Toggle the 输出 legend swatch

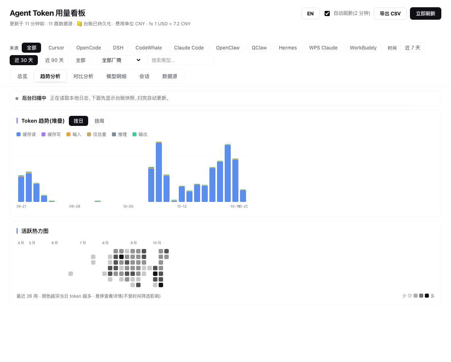point(134,134)
